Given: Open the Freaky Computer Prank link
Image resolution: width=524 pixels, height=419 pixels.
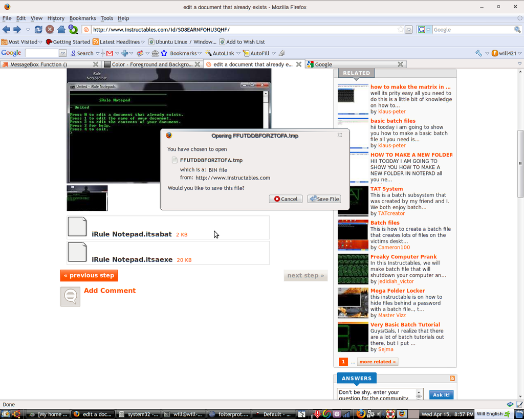Looking at the screenshot, I should 403,257.
